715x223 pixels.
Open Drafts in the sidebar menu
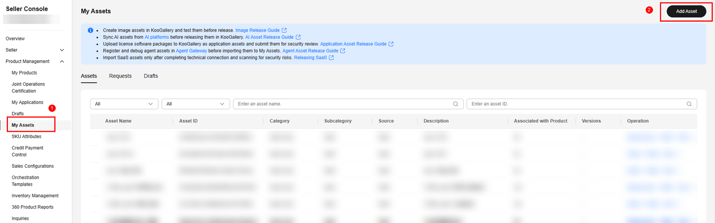click(18, 114)
